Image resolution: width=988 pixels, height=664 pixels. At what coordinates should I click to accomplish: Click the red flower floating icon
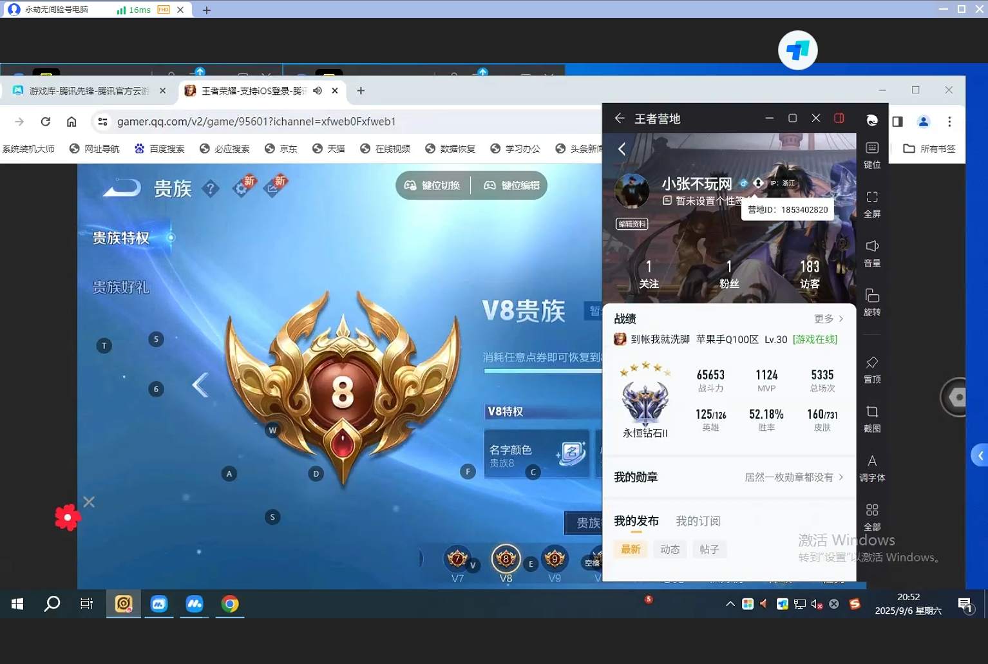tap(68, 517)
